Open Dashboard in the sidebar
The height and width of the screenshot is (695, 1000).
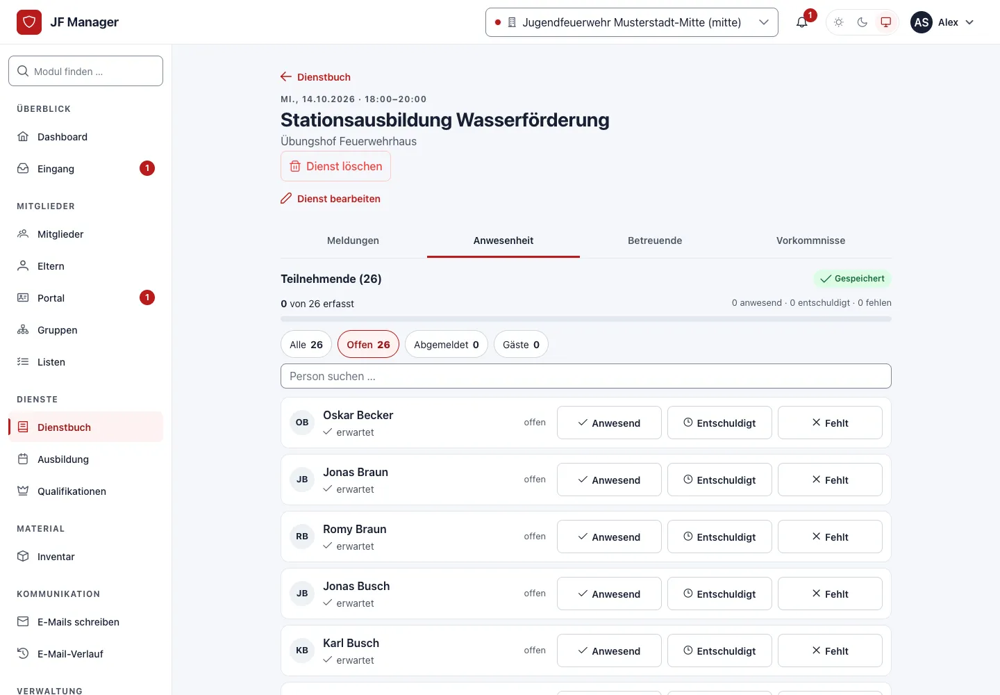coord(86,137)
